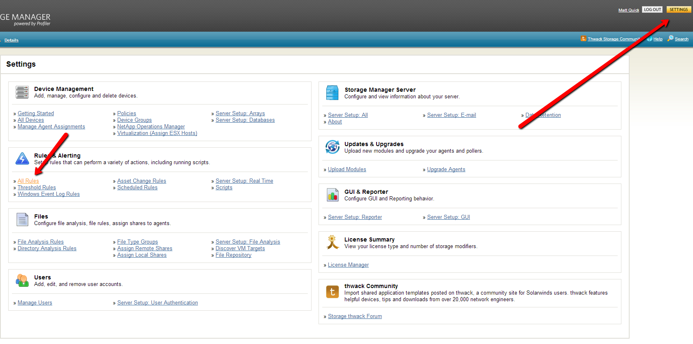The width and height of the screenshot is (693, 344).
Task: Open the Help link
Action: point(658,39)
